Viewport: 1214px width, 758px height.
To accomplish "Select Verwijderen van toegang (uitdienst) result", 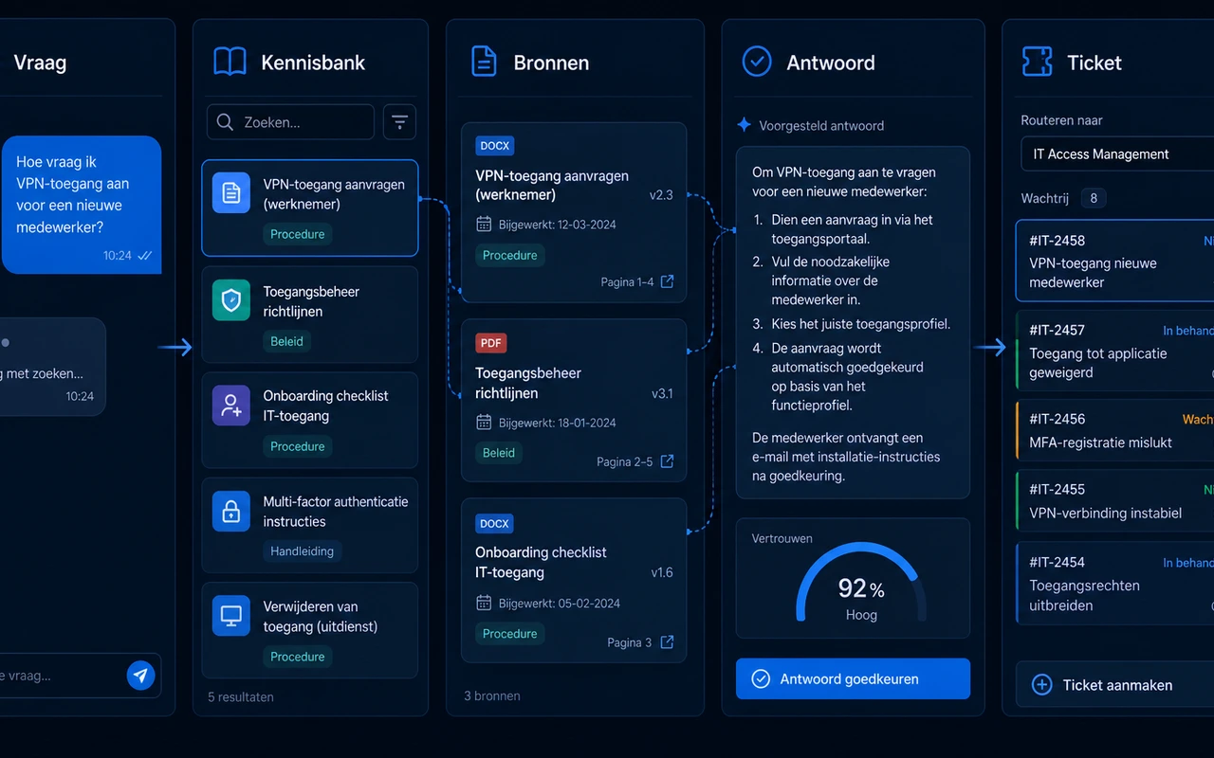I will click(x=309, y=630).
